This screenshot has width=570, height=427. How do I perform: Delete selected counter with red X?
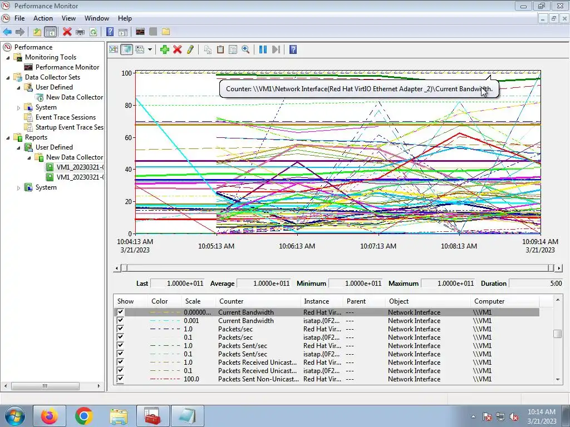click(x=178, y=49)
